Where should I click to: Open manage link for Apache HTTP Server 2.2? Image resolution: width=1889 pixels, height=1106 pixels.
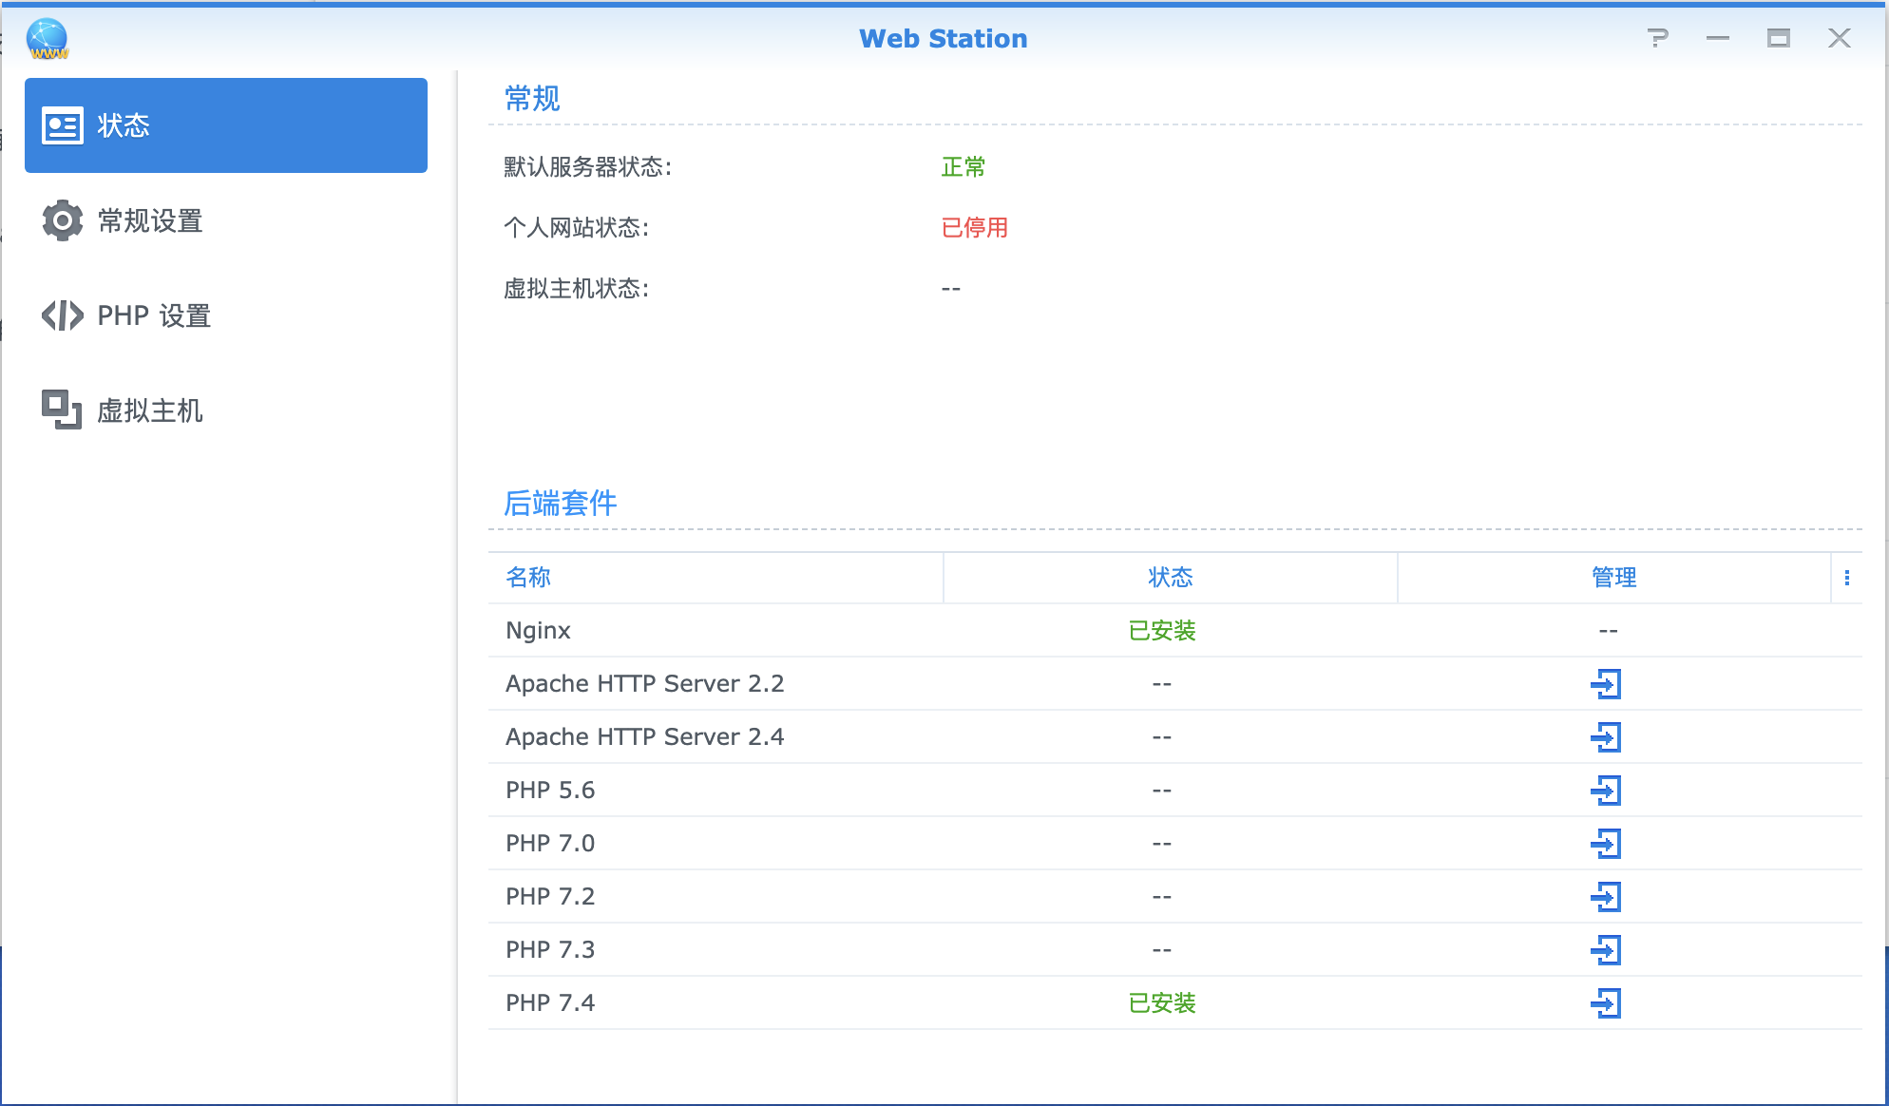pos(1606,683)
